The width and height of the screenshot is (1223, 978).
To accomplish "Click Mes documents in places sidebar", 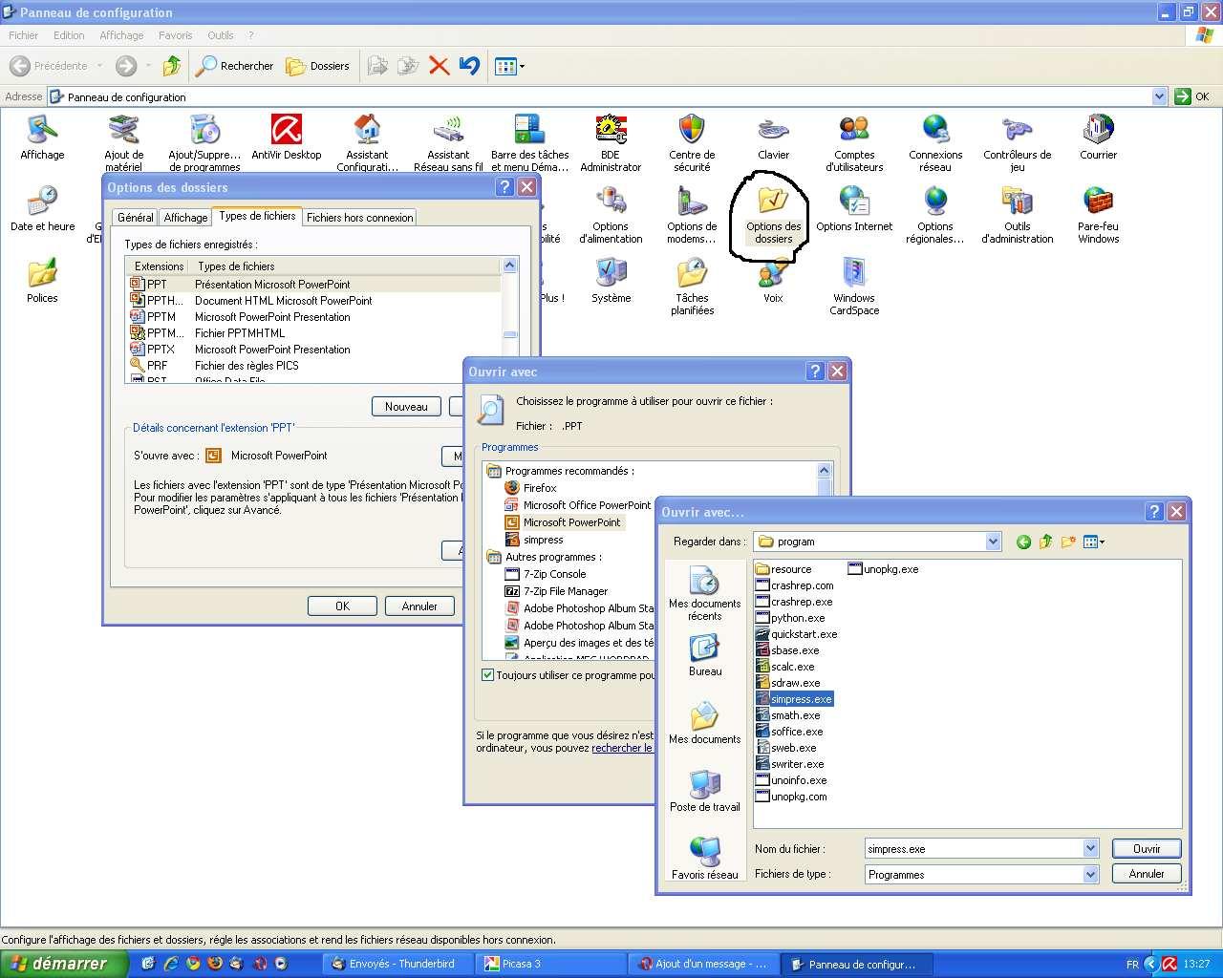I will 705,723.
